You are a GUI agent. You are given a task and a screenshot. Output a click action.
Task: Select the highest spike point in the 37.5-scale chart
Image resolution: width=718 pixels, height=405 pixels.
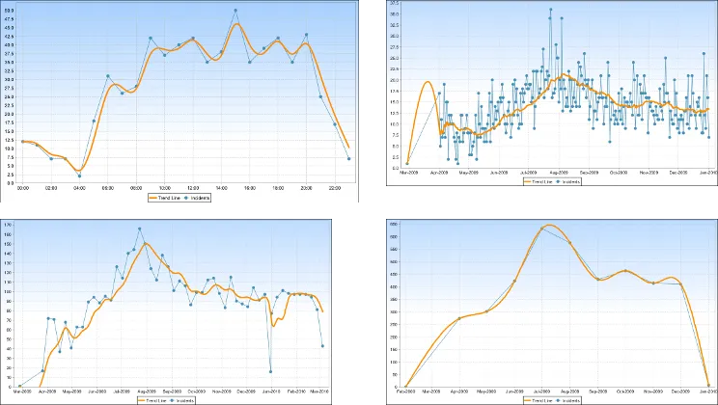(x=551, y=9)
